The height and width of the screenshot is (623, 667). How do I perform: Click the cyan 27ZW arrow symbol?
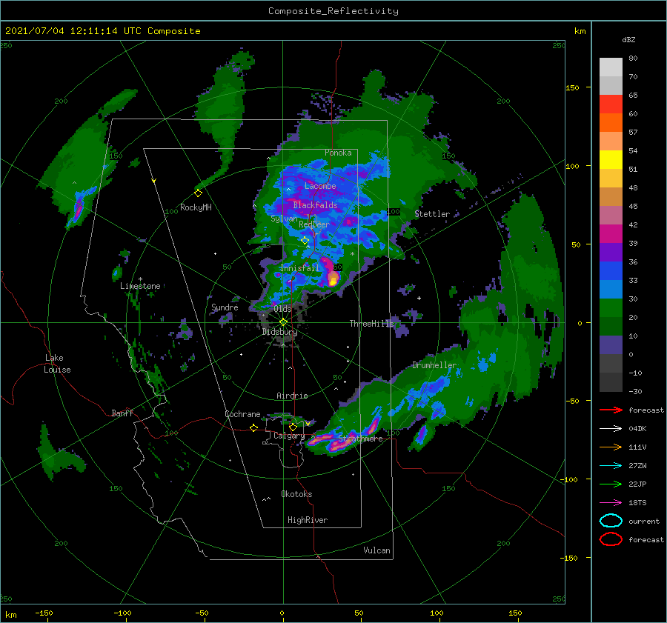pyautogui.click(x=611, y=466)
